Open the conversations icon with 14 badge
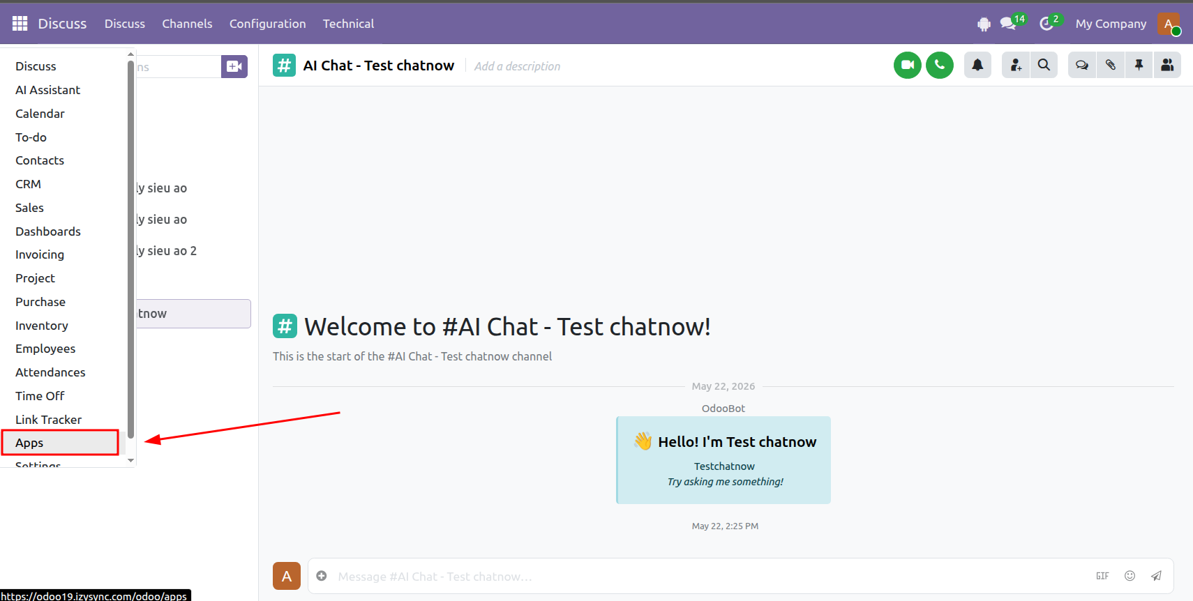Image resolution: width=1193 pixels, height=601 pixels. click(1009, 24)
